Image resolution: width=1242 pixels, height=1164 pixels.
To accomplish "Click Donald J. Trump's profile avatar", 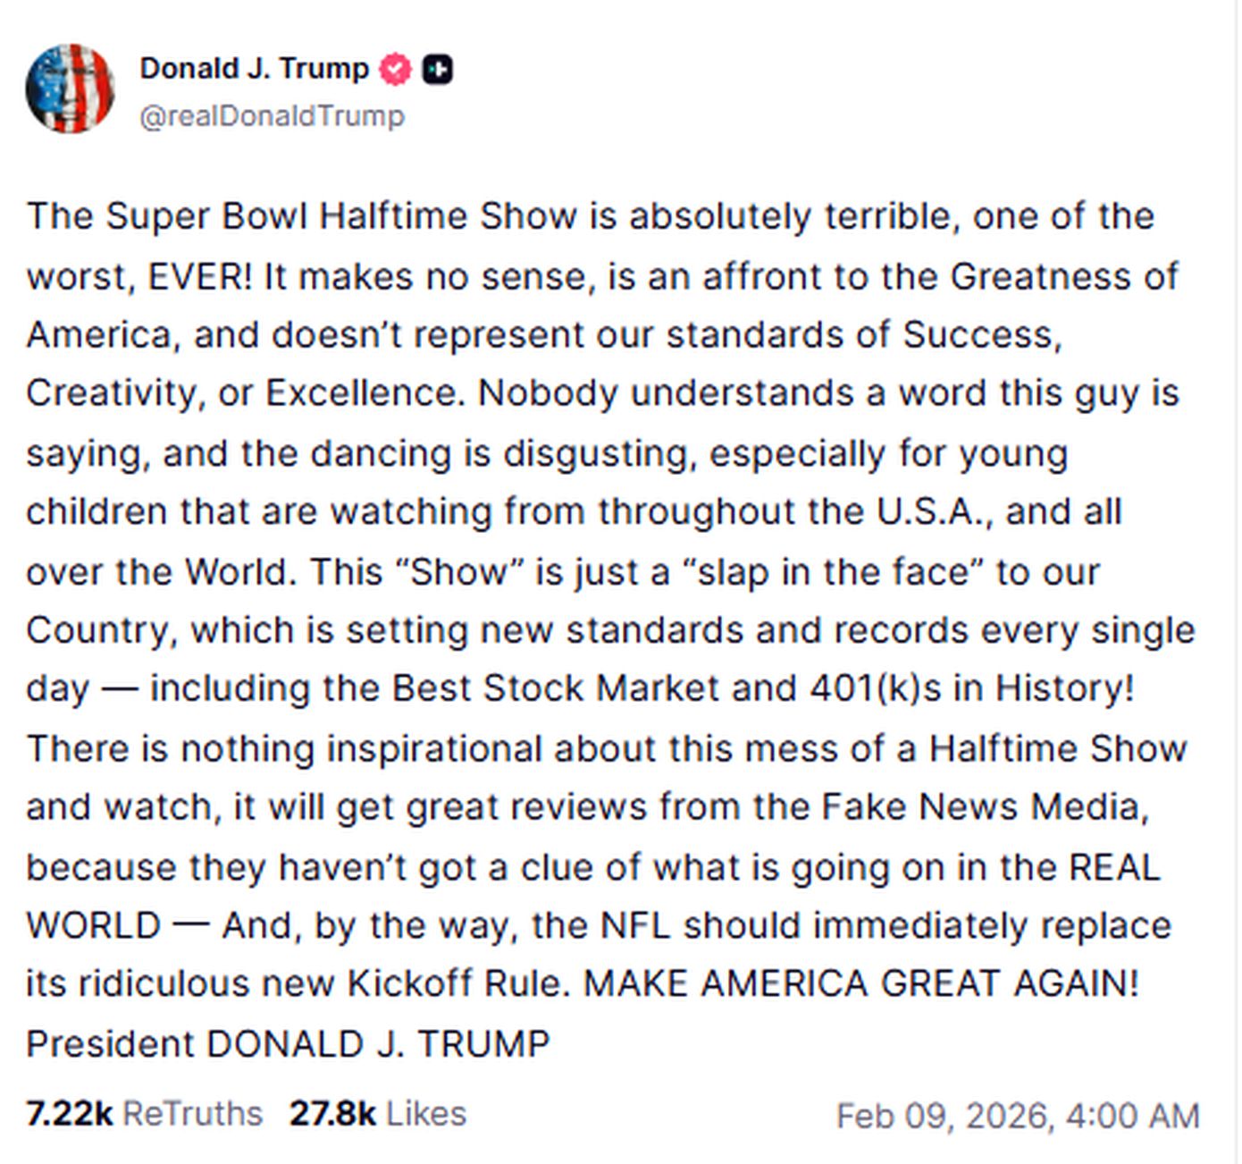I will [70, 89].
